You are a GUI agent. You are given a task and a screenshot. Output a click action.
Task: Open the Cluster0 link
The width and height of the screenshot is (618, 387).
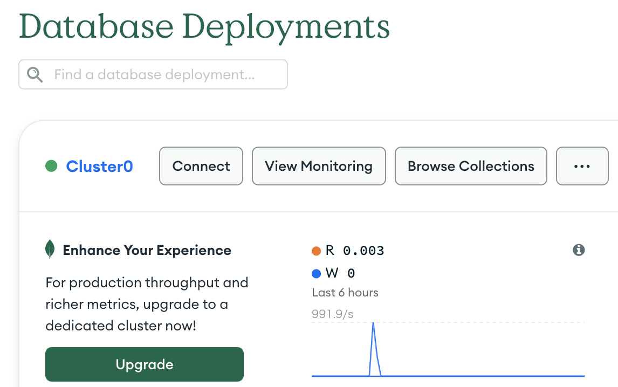coord(99,167)
